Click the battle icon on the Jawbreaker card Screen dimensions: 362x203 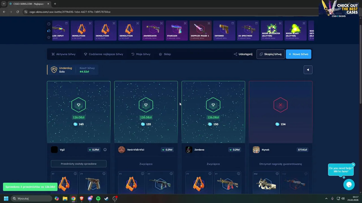(x=161, y=23)
